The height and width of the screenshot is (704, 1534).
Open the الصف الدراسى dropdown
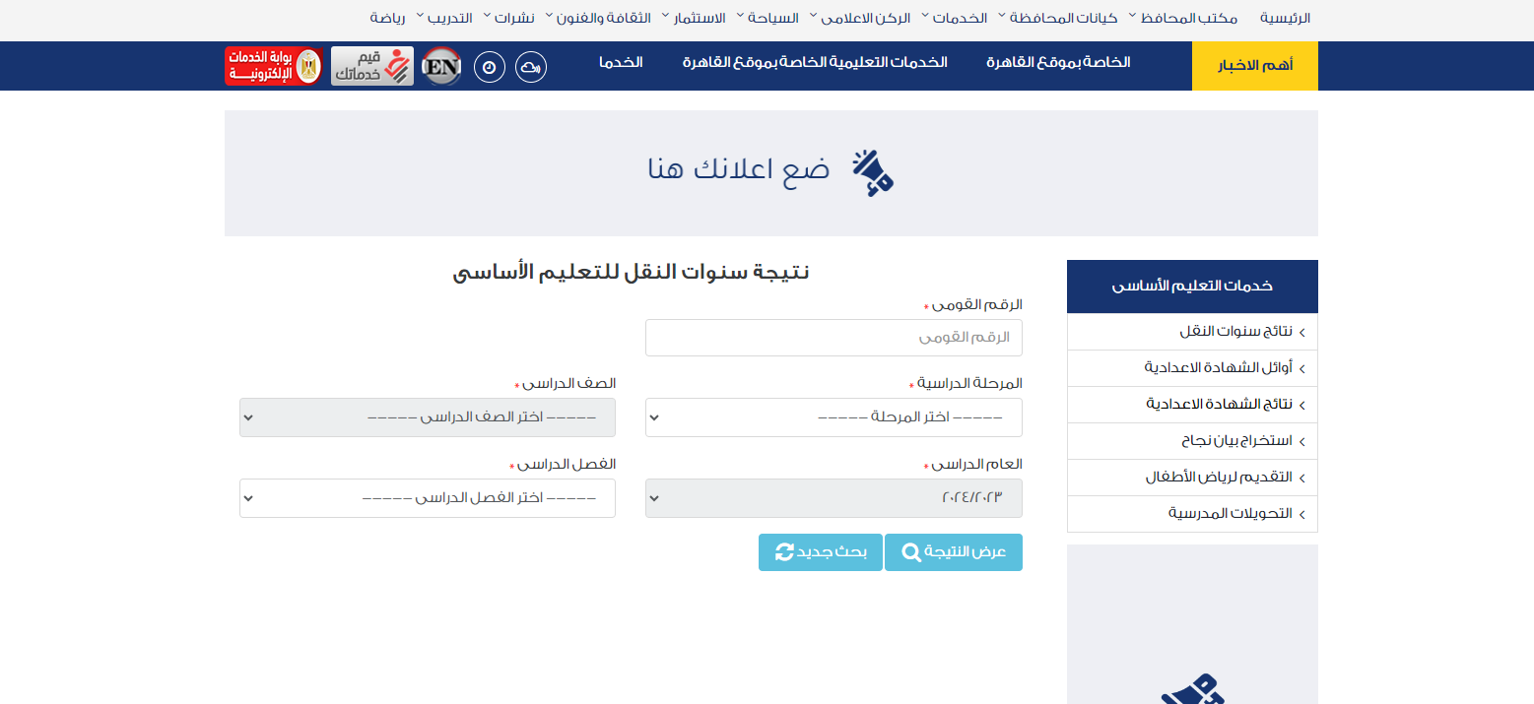click(x=427, y=417)
